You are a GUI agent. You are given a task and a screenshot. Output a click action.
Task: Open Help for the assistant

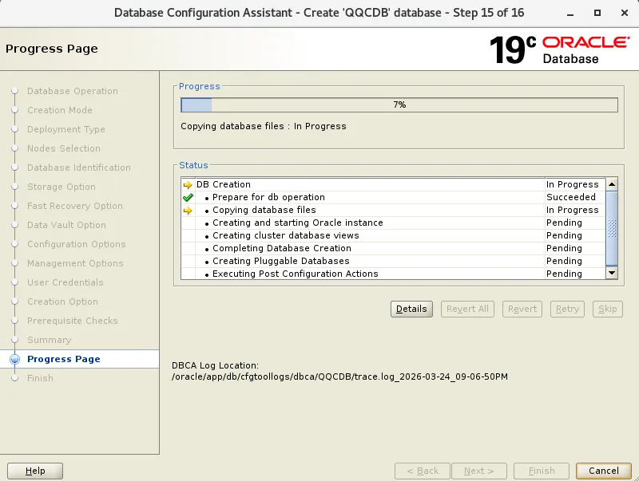point(35,471)
